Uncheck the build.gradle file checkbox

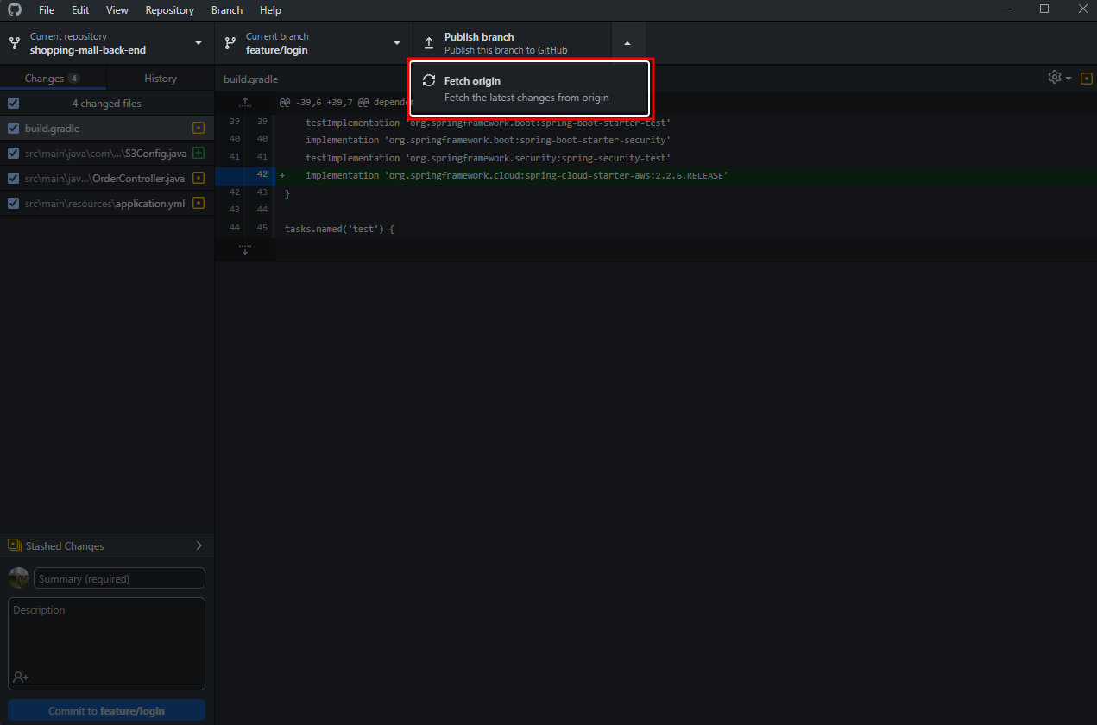click(13, 129)
